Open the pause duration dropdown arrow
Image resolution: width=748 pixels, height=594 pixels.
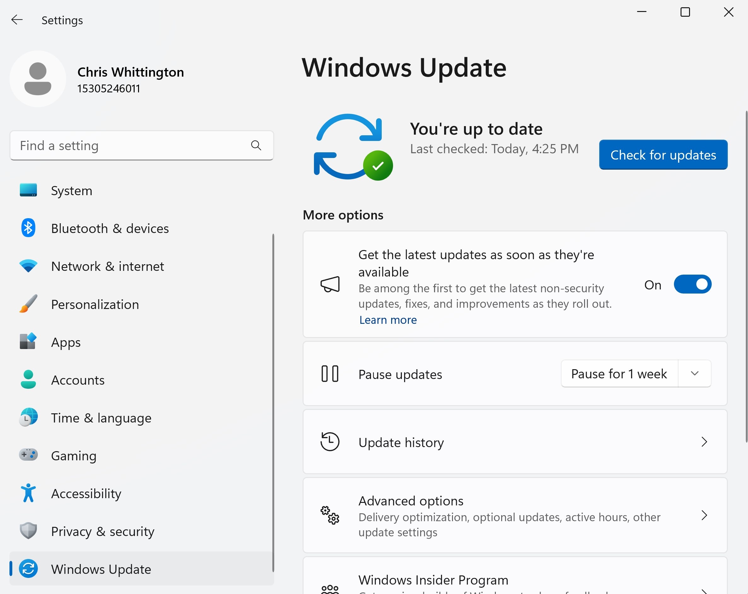(695, 373)
